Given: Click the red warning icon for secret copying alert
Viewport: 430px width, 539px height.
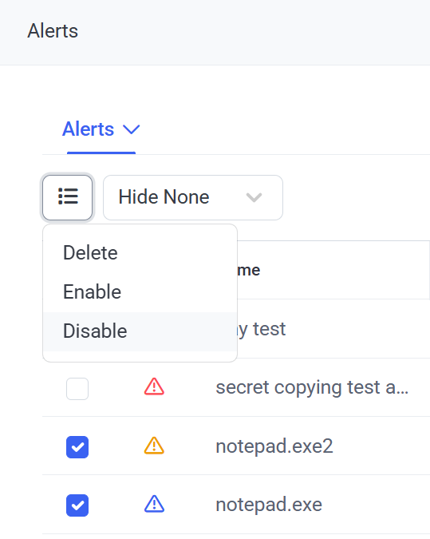Looking at the screenshot, I should coord(154,386).
